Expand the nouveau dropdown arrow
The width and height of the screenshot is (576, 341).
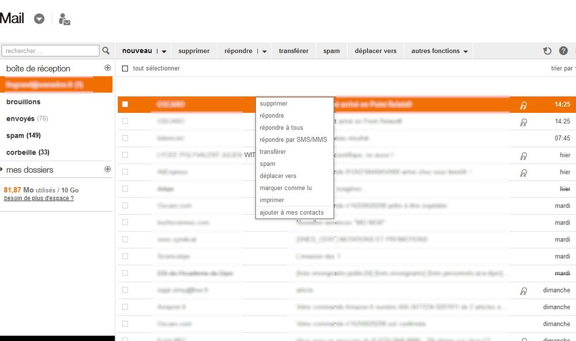(164, 51)
